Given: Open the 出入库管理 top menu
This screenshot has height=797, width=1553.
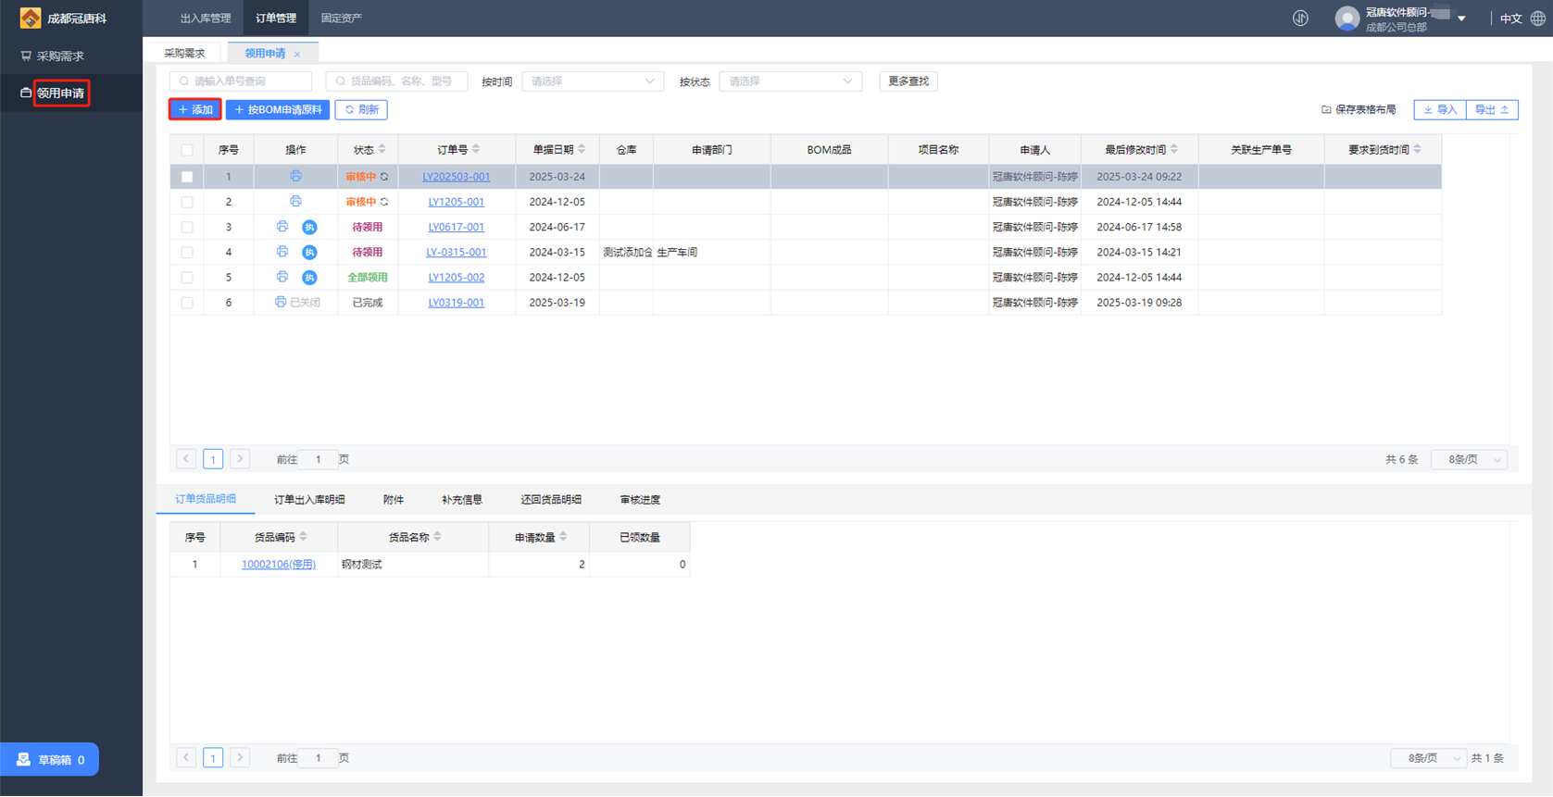Looking at the screenshot, I should coord(206,19).
